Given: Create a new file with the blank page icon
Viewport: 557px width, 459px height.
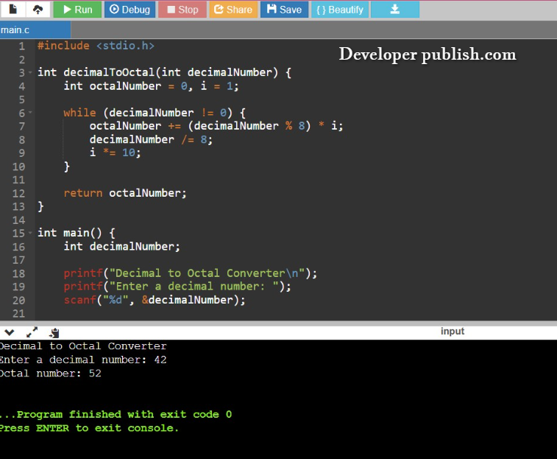Looking at the screenshot, I should tap(13, 10).
